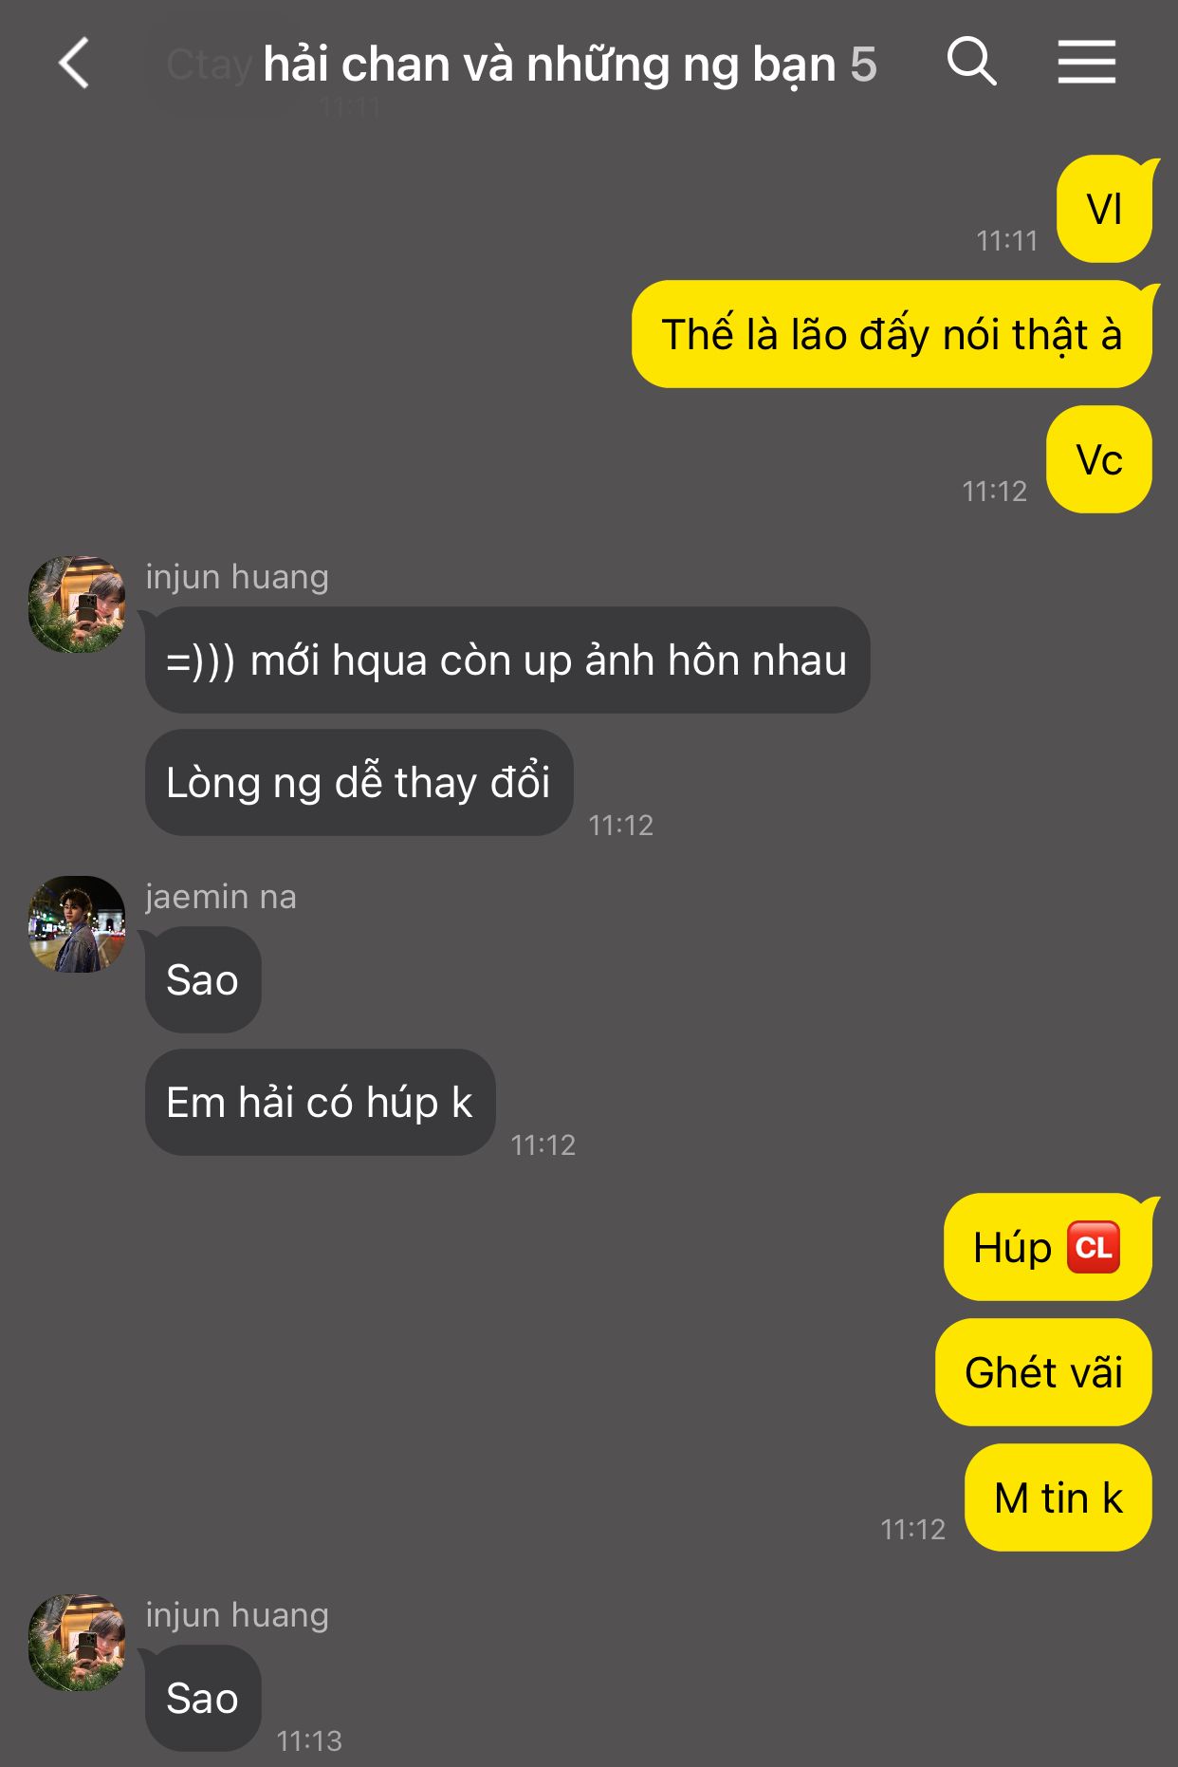Open chat title hải chan và những ng bạn
The width and height of the screenshot is (1178, 1767).
(549, 65)
